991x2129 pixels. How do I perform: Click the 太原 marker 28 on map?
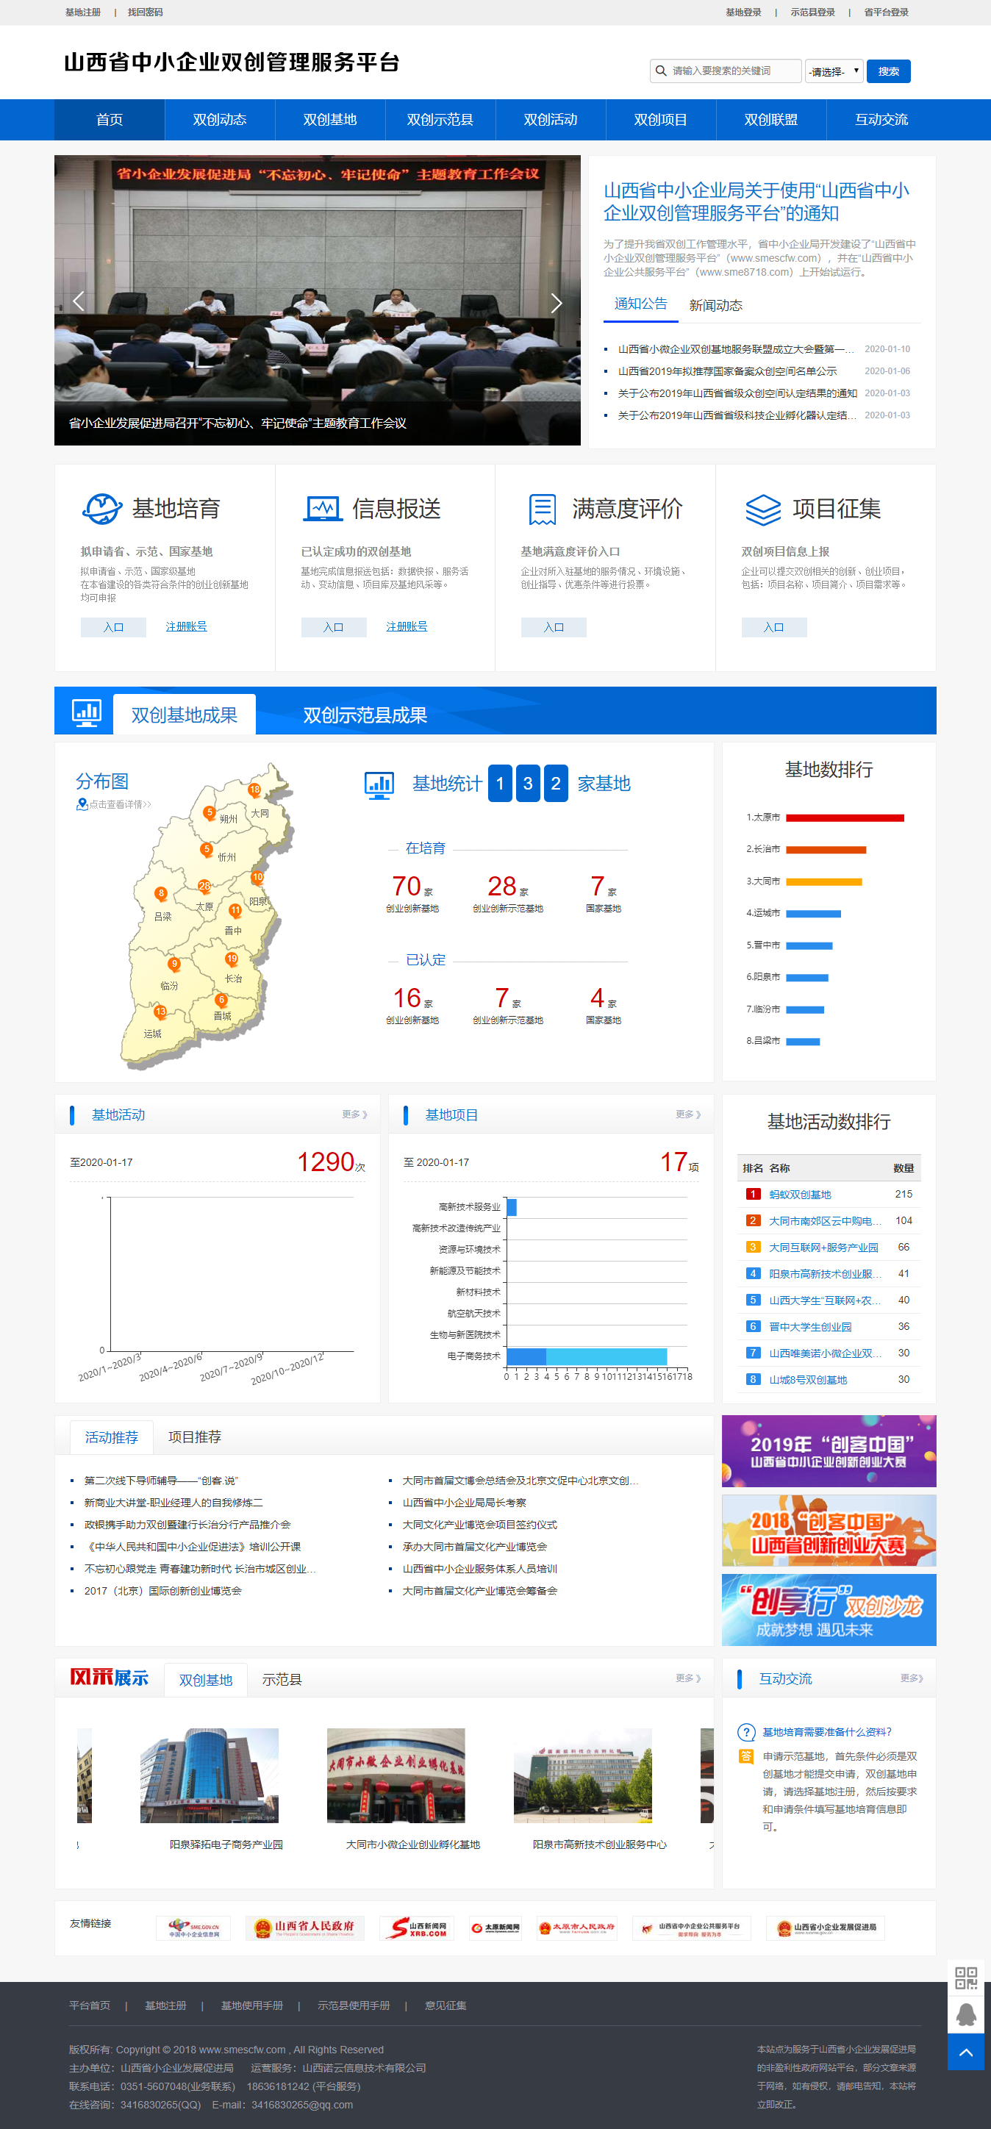point(204,886)
